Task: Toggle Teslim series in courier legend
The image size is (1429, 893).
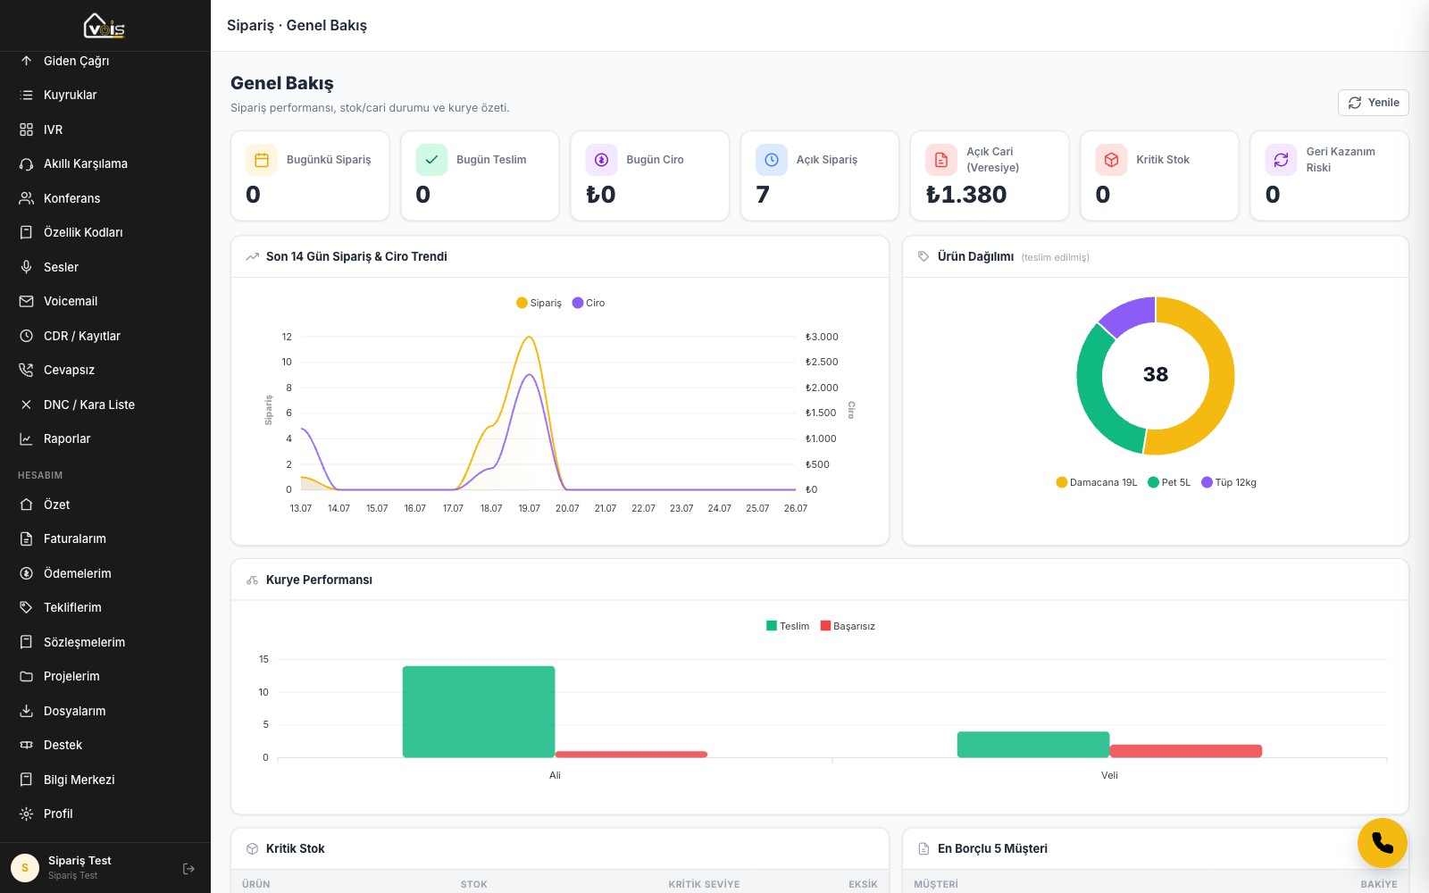Action: (788, 626)
